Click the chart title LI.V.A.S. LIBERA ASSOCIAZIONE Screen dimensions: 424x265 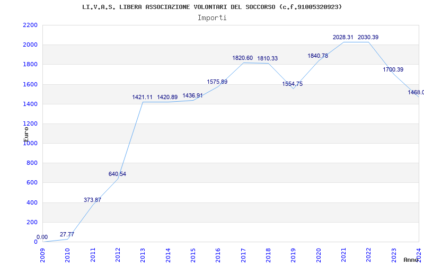click(x=212, y=7)
